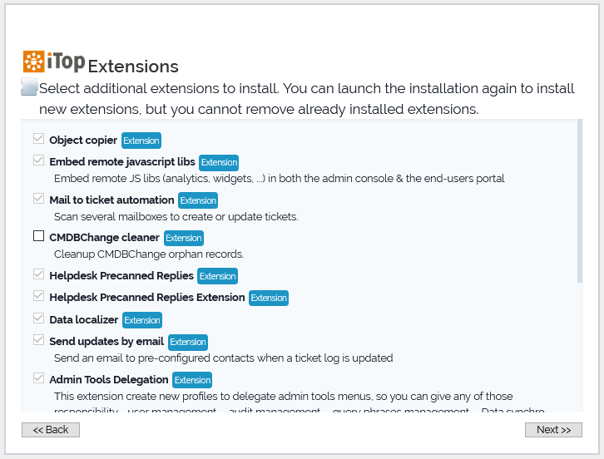
Task: Toggle the Mail to ticket automation checkbox
Action: [38, 199]
